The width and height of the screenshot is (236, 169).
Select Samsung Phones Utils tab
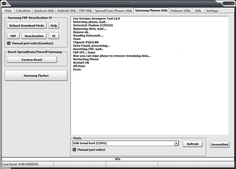[x=151, y=10]
